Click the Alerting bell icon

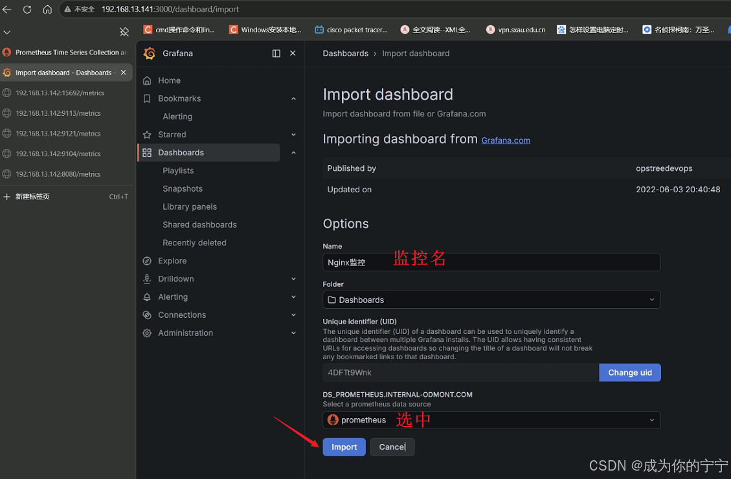[x=147, y=297]
